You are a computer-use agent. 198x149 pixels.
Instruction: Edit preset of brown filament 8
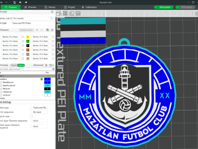53,50
